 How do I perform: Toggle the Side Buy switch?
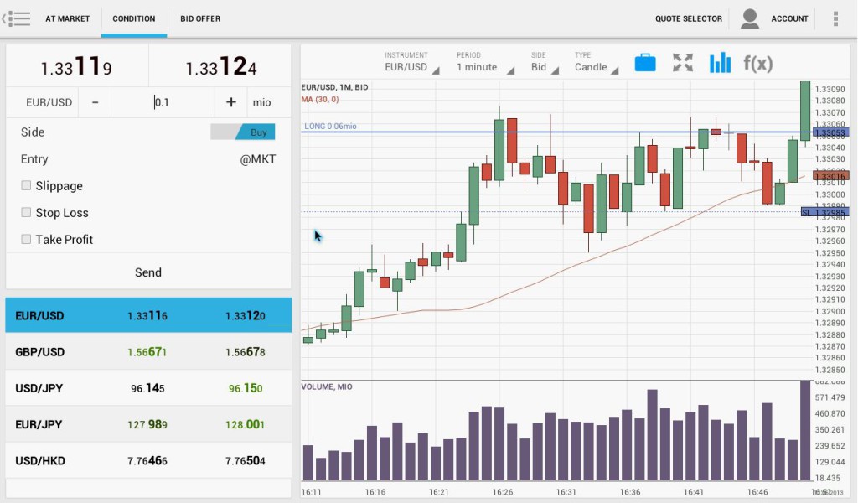pyautogui.click(x=243, y=132)
